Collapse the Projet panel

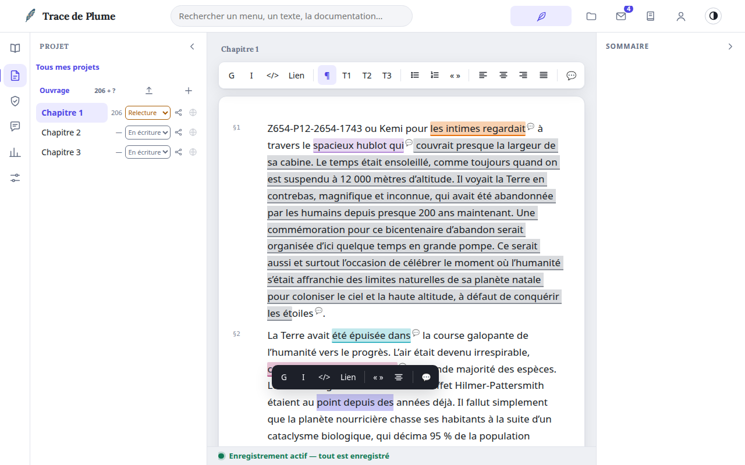(x=192, y=46)
